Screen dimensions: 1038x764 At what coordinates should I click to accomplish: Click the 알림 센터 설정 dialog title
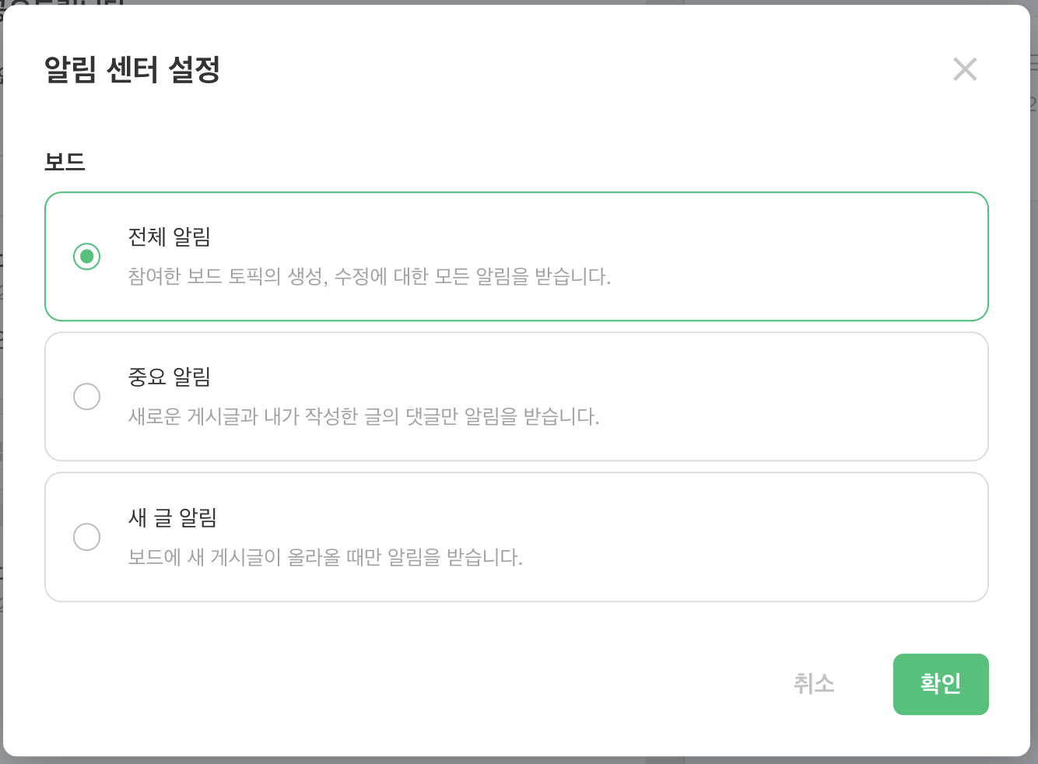click(132, 69)
